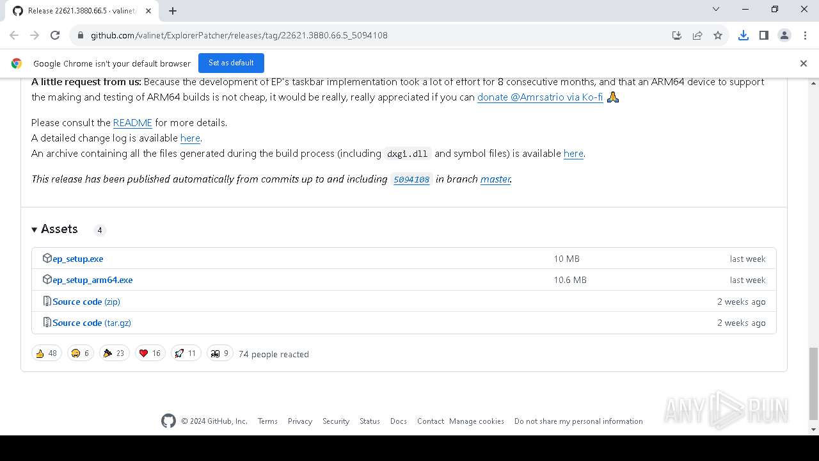This screenshot has height=461, width=819.
Task: Bookmark this page with the star icon
Action: (718, 35)
